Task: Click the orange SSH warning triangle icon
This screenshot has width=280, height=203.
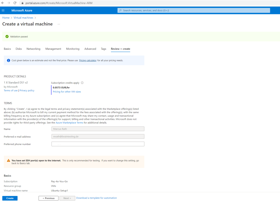Action: pos(8,161)
